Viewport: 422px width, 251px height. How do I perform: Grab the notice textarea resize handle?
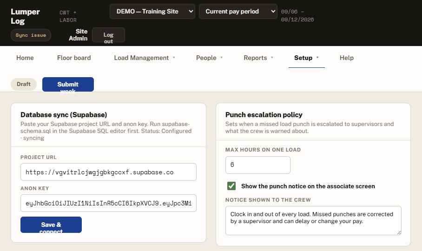[x=399, y=232]
